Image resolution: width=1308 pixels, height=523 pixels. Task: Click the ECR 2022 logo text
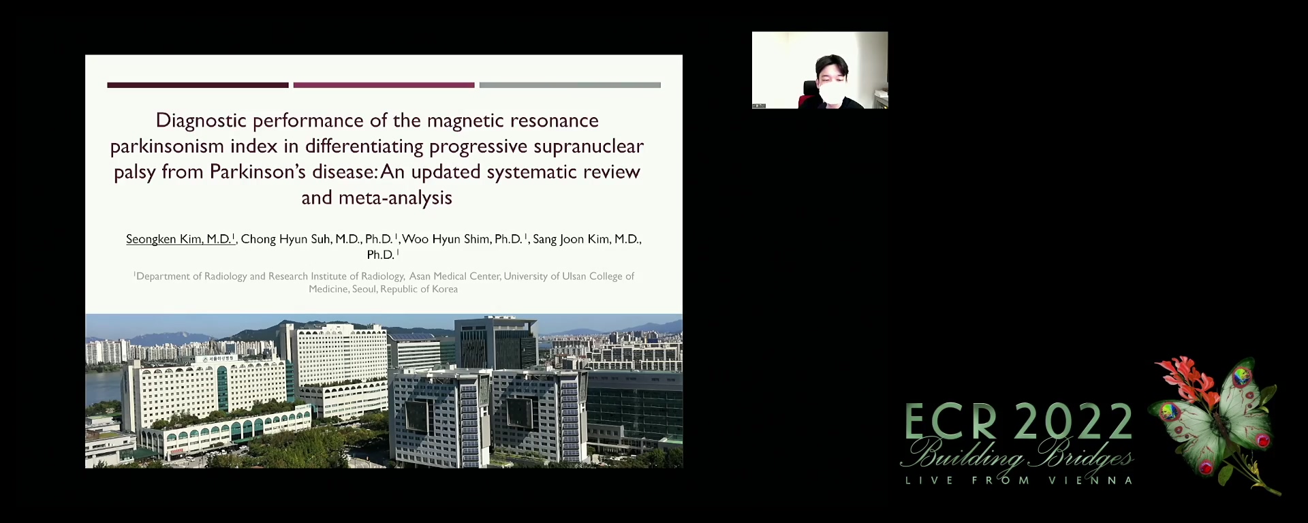pyautogui.click(x=1018, y=422)
